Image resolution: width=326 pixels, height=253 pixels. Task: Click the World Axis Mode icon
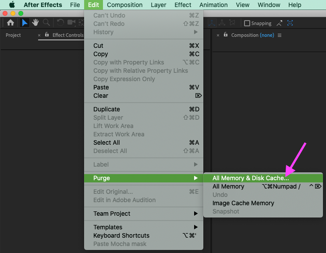click(222, 23)
